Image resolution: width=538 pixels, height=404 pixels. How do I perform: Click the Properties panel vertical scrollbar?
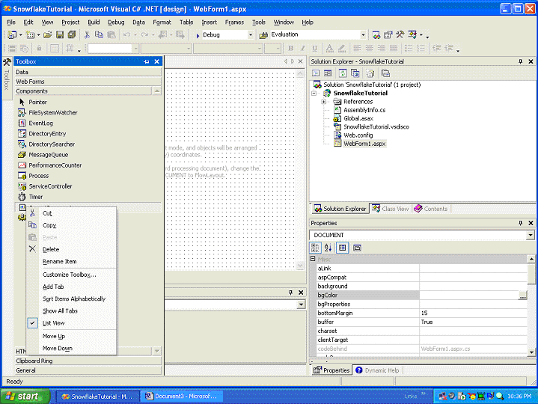(531, 305)
